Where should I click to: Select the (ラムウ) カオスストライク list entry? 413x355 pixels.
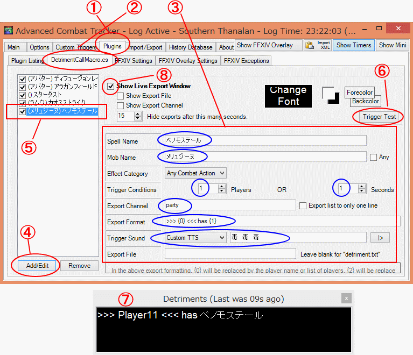click(57, 102)
